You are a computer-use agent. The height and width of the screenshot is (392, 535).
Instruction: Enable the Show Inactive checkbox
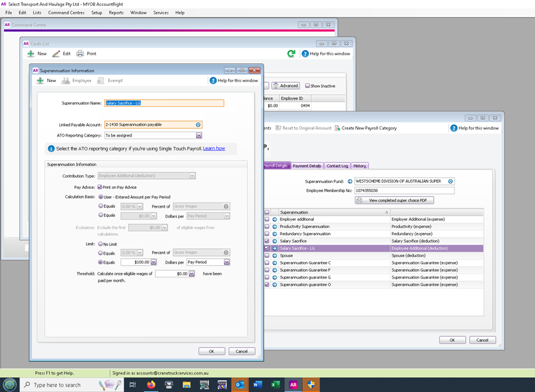(307, 86)
